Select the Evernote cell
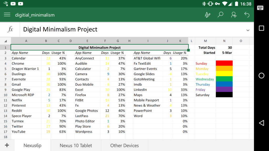Screen dimensions: 269x151 (x=26, y=79)
